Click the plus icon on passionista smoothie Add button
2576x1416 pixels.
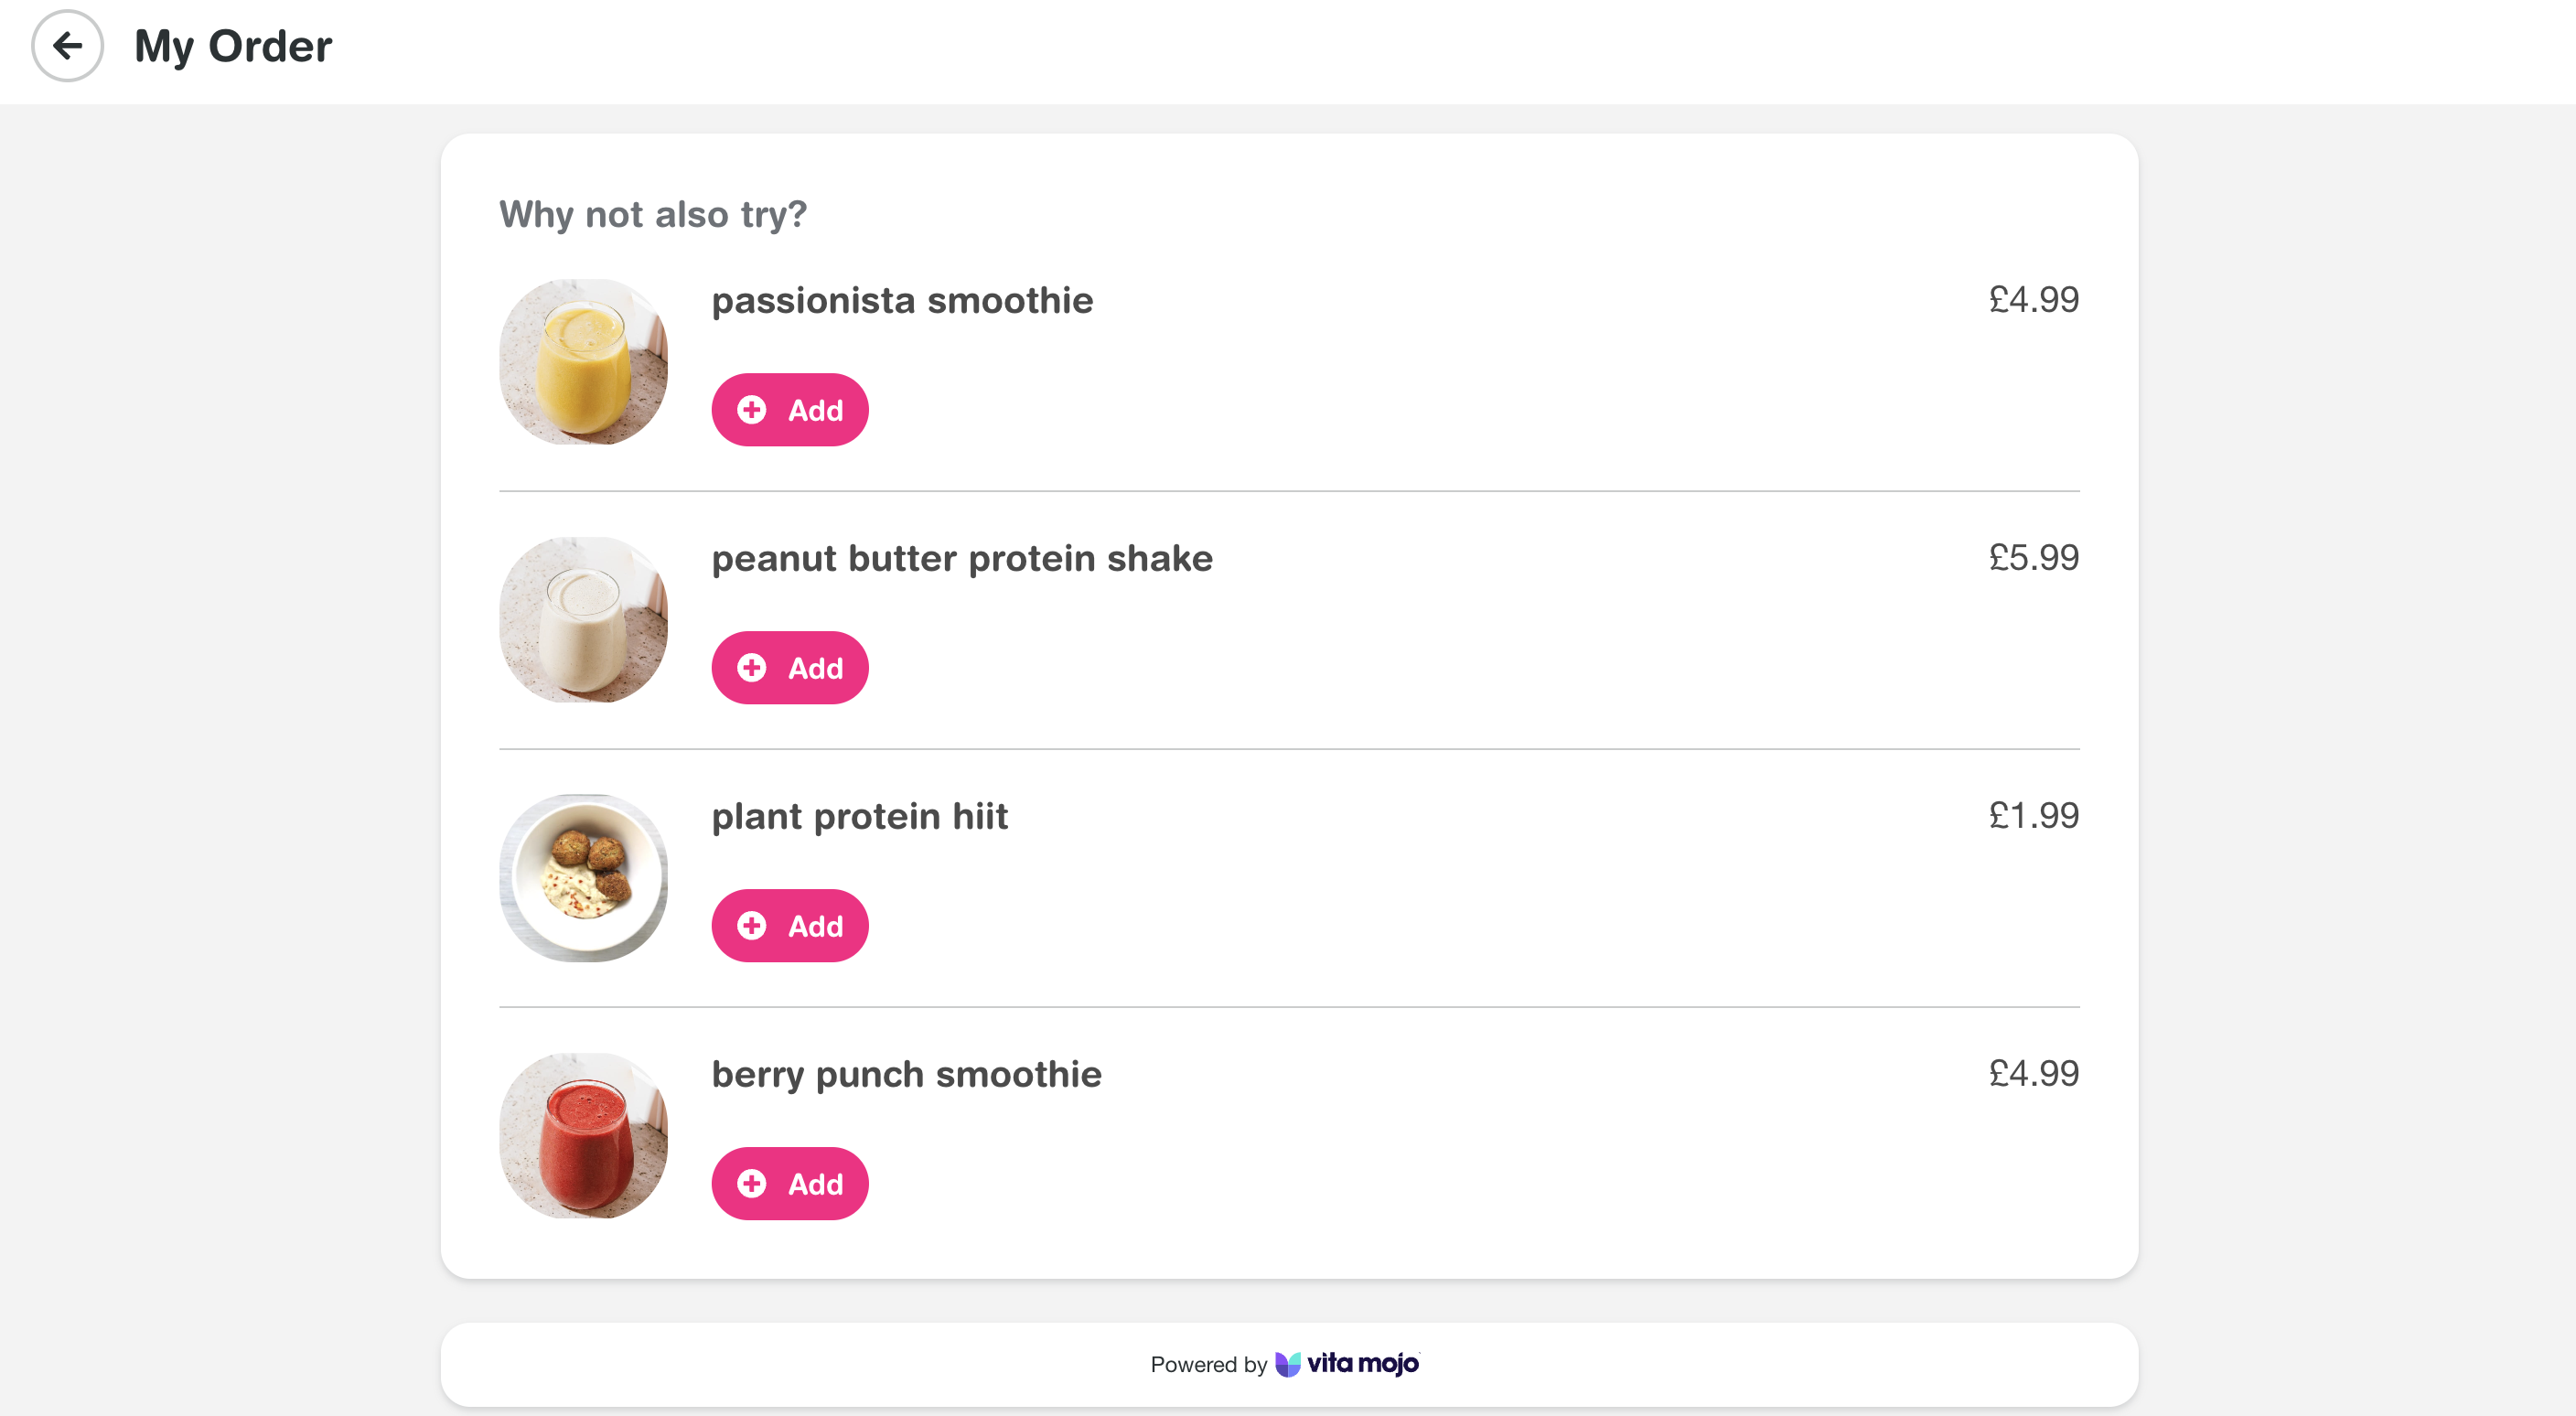click(752, 409)
